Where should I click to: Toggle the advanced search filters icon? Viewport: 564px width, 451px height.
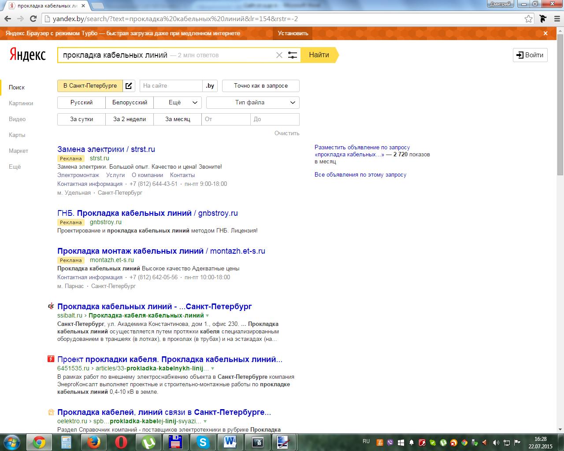293,55
